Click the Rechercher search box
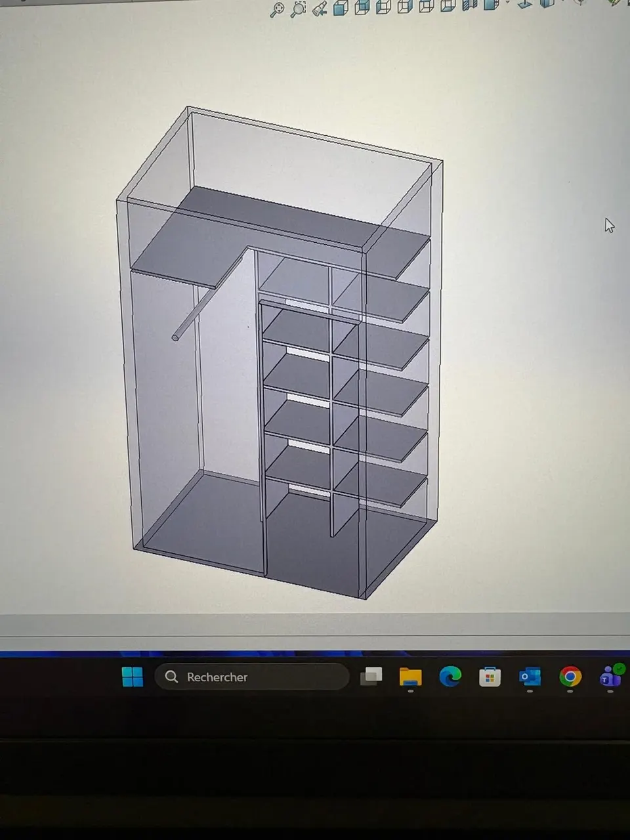Image resolution: width=630 pixels, height=840 pixels. (x=252, y=677)
